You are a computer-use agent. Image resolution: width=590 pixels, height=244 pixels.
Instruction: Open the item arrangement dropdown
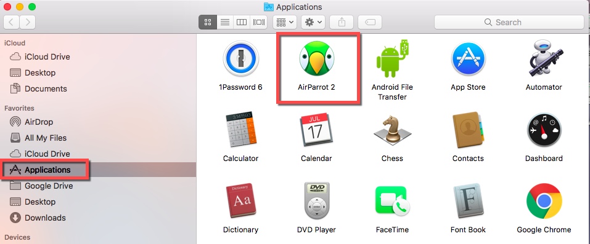click(x=285, y=22)
